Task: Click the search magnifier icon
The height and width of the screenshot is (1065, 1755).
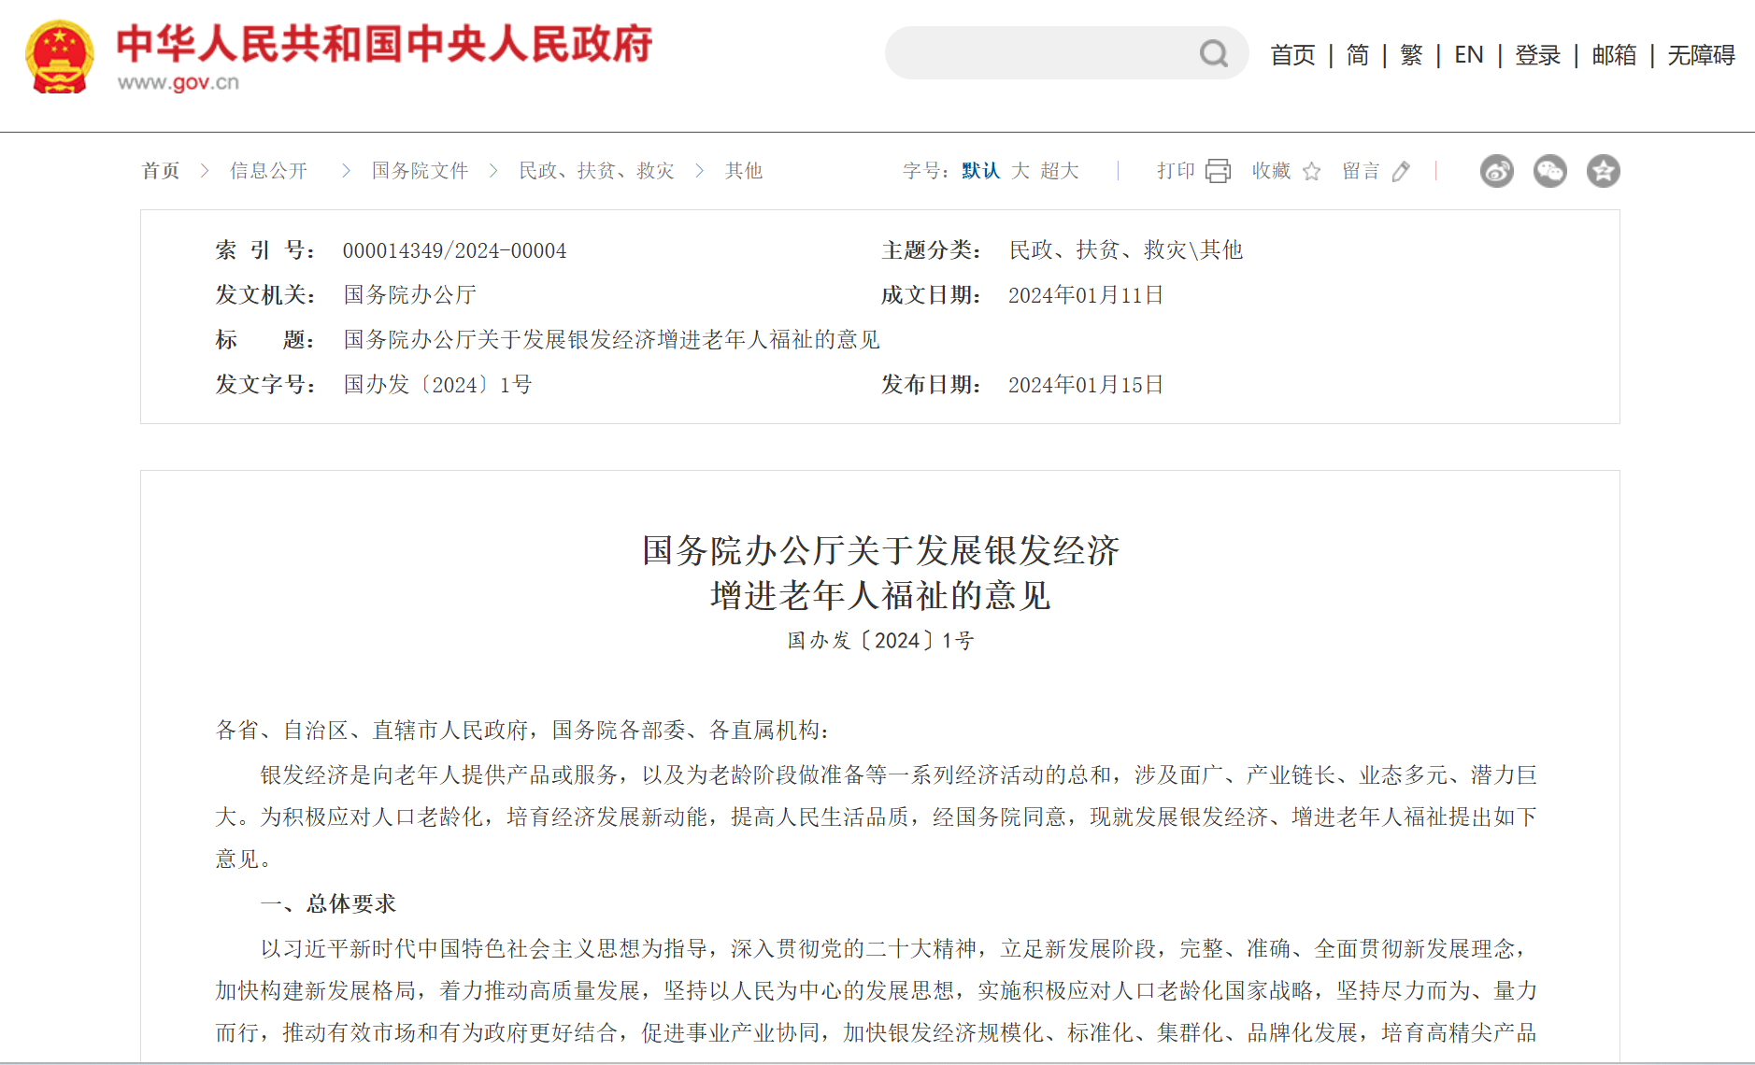Action: click(x=1213, y=54)
